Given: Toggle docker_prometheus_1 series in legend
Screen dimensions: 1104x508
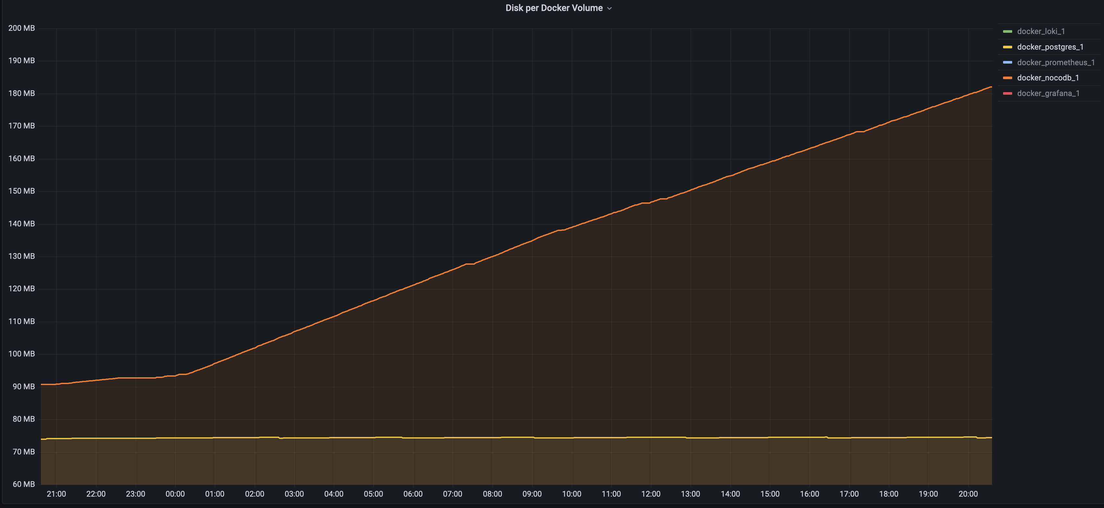Looking at the screenshot, I should click(1056, 63).
